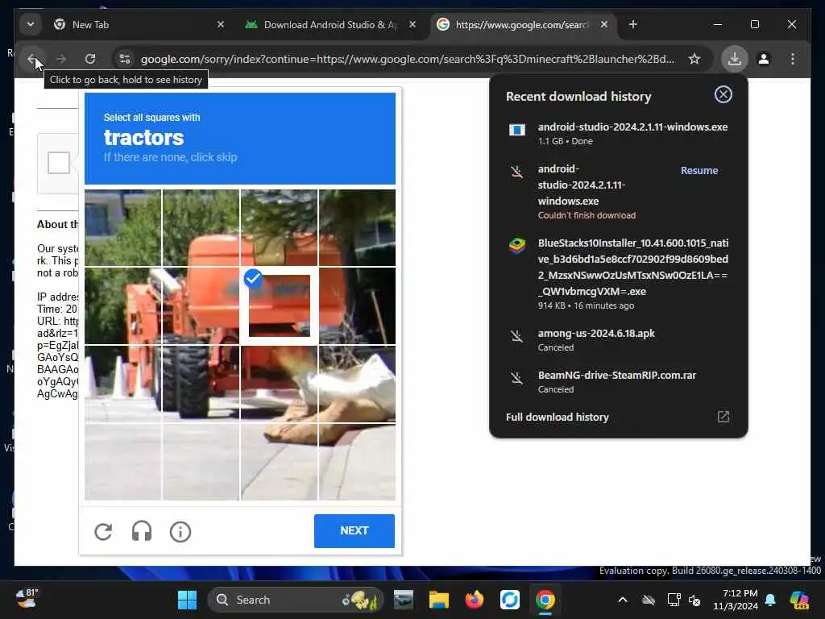
Task: Open the car thumbnail app in taskbar
Action: (x=404, y=600)
